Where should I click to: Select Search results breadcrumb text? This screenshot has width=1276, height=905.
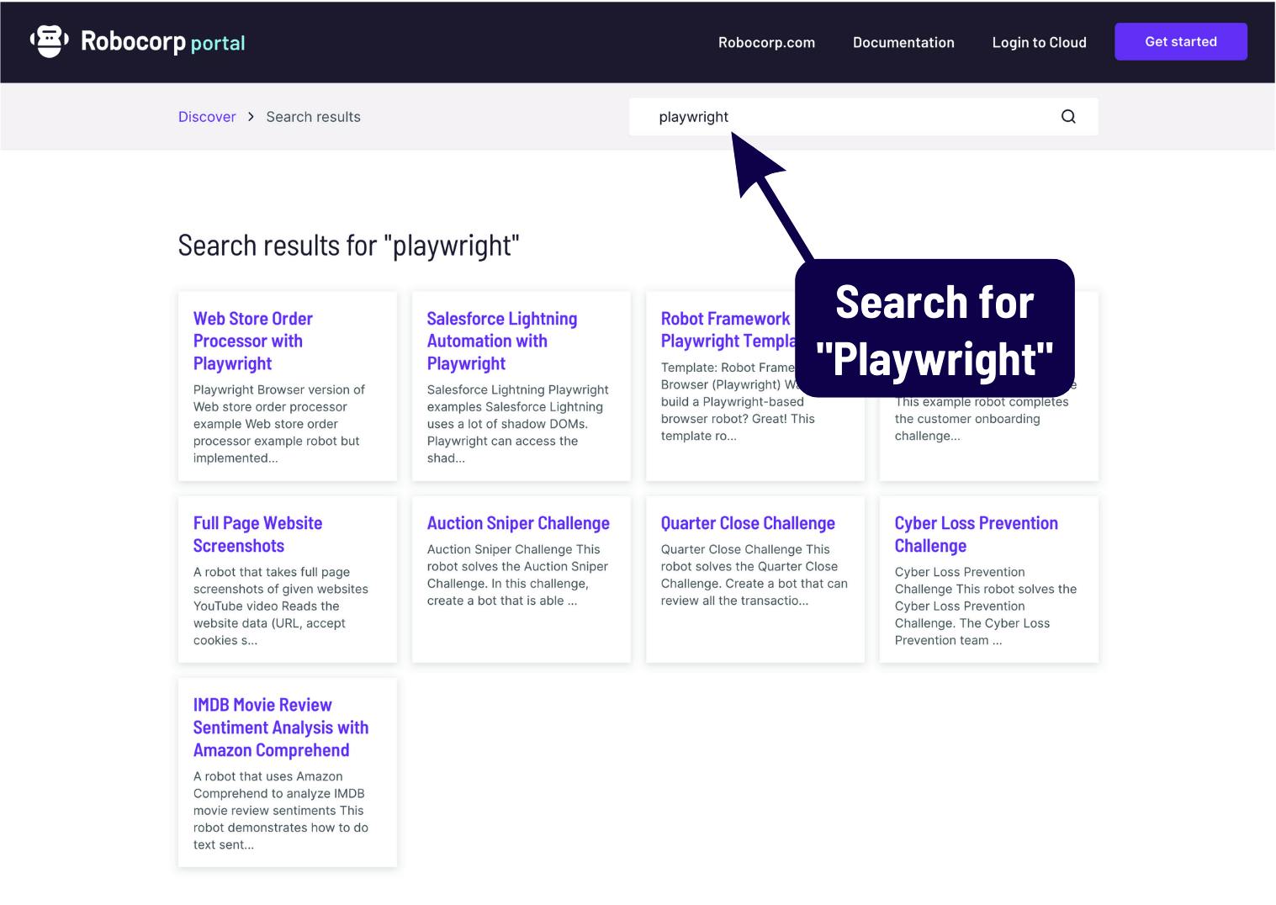pyautogui.click(x=313, y=117)
